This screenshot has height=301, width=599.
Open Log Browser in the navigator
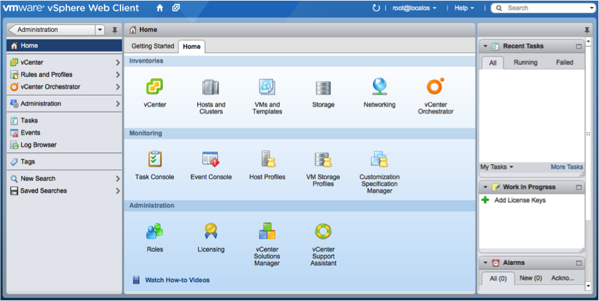[64, 145]
